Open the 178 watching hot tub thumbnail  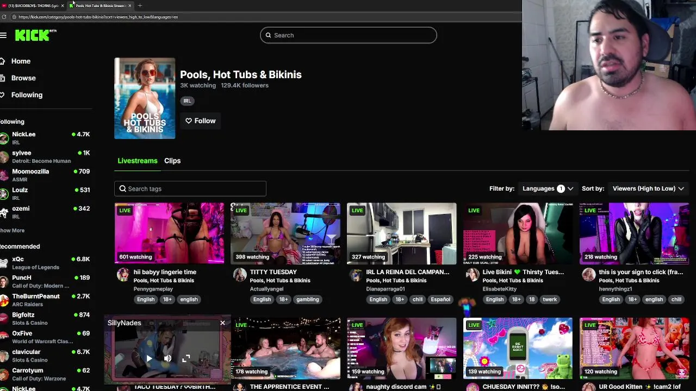(x=285, y=348)
